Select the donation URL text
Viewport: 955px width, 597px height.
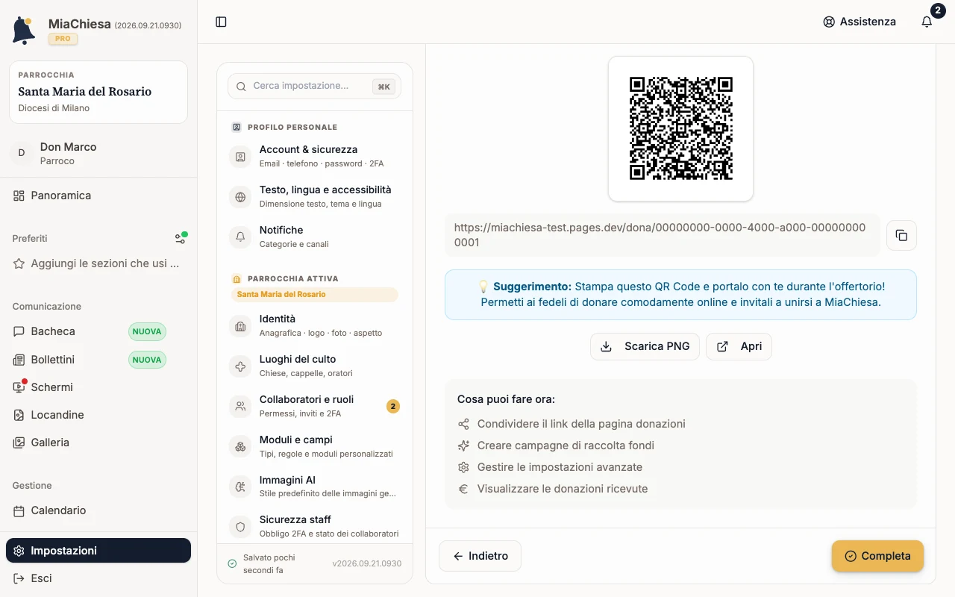coord(660,235)
